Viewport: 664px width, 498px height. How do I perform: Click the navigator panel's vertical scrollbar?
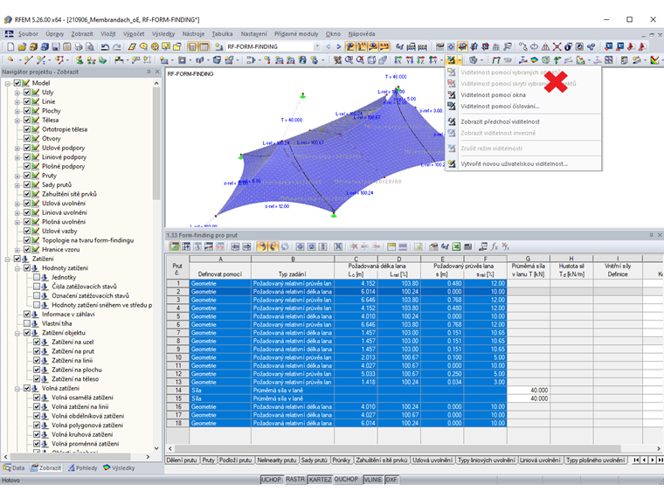(x=156, y=144)
